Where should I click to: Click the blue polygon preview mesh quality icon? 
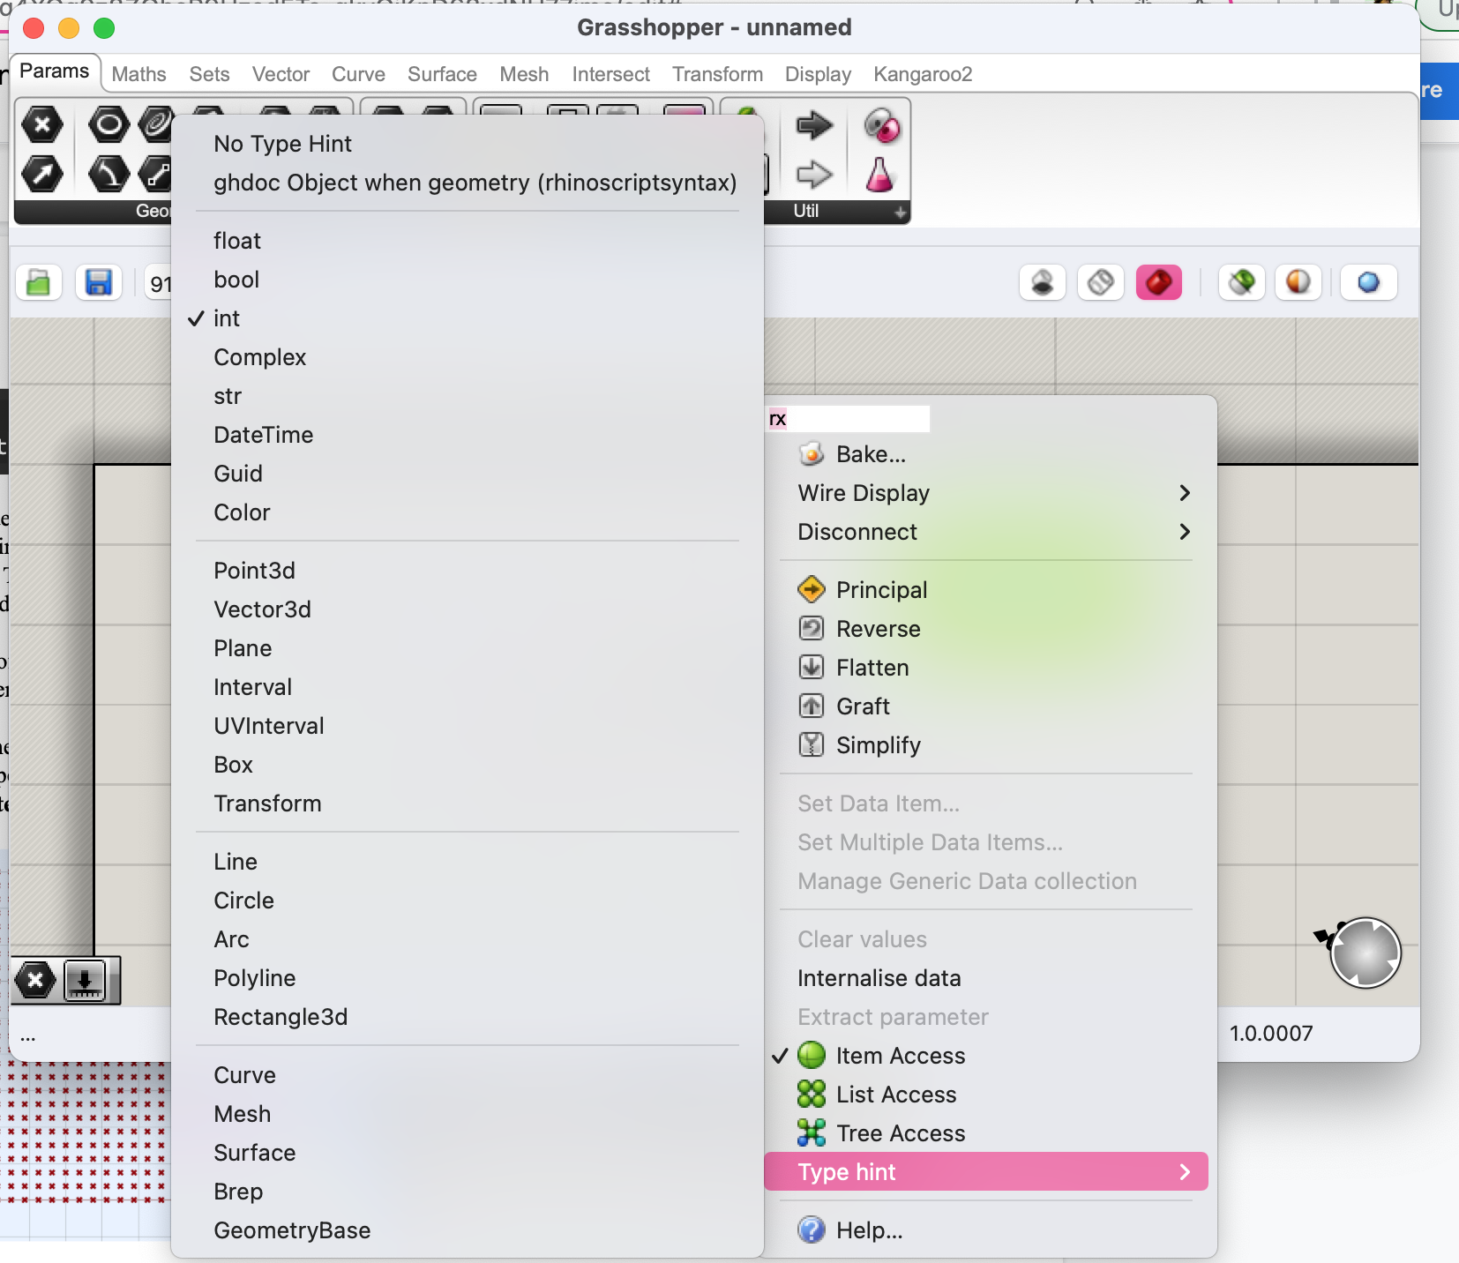1369,283
